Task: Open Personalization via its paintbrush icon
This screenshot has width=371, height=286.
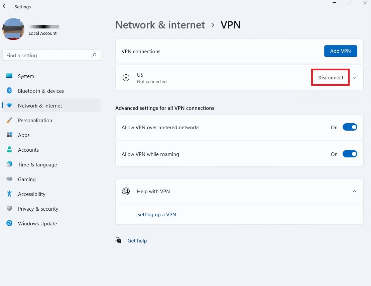Action: pyautogui.click(x=10, y=120)
